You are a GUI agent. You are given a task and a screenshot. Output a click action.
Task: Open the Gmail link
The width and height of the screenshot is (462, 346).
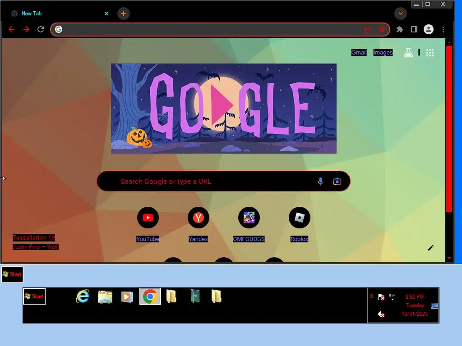(x=359, y=52)
